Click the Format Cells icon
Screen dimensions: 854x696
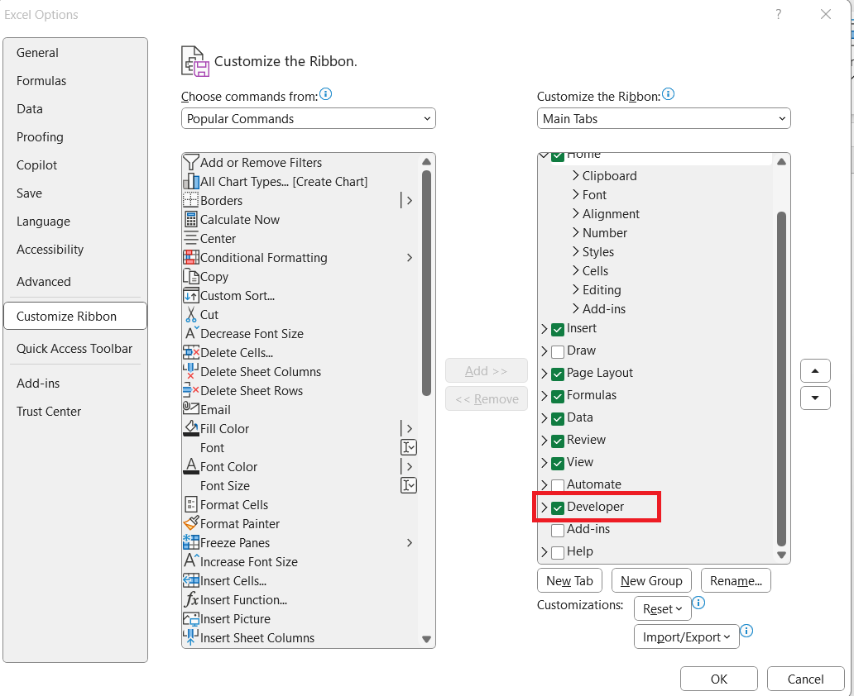(190, 504)
